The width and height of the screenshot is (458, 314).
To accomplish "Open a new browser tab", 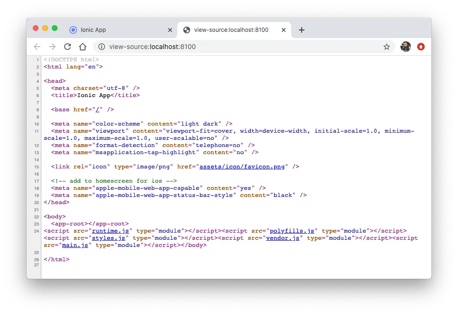I will tap(301, 29).
